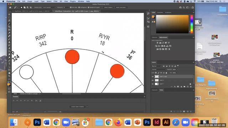
Task: Create new fill or adjustment layer
Action: (181, 87)
